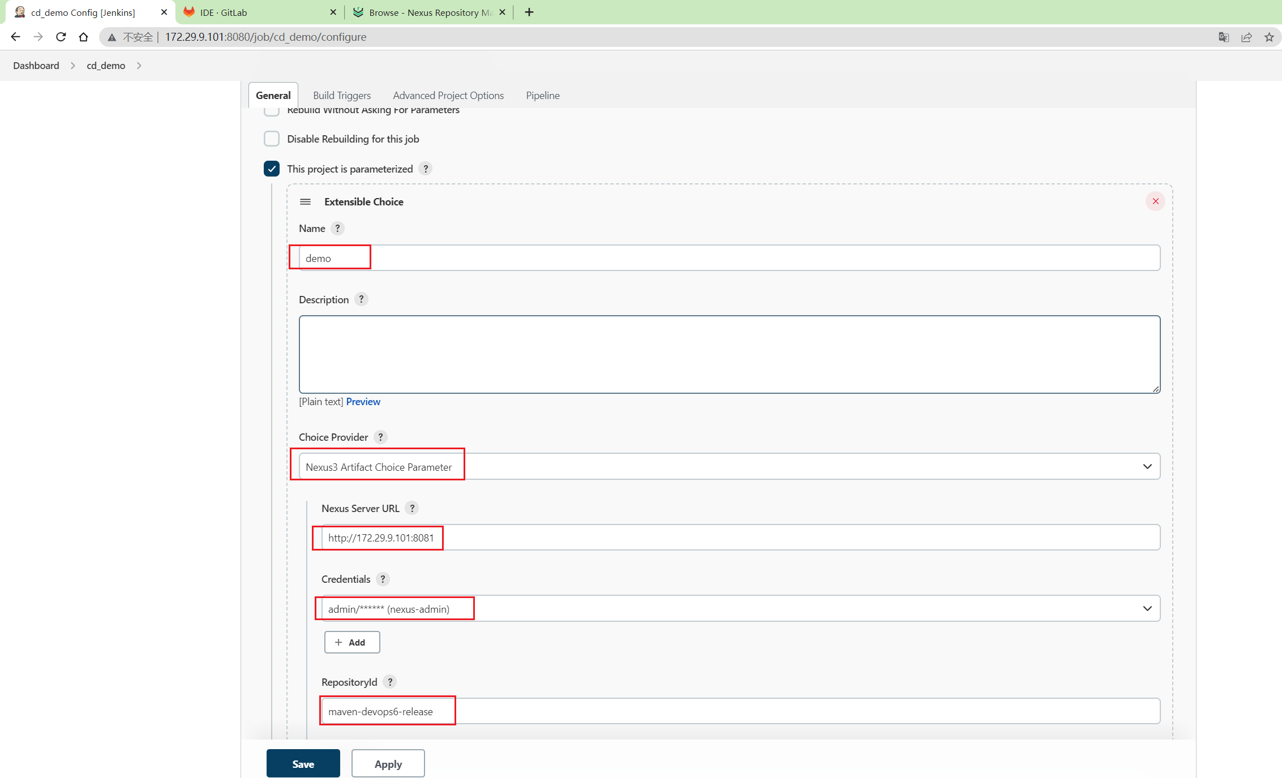Open the translate page icon
Image resolution: width=1282 pixels, height=778 pixels.
[x=1224, y=37]
